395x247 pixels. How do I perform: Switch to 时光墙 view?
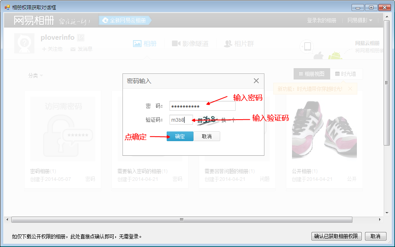coord(346,74)
